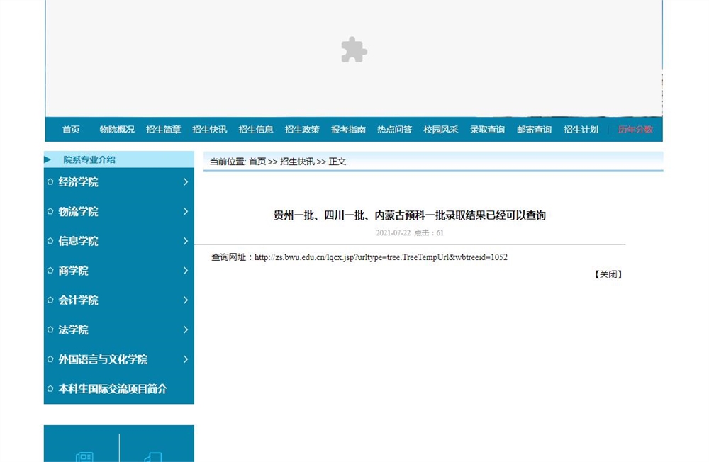Click the 正文 breadcrumb text

point(337,162)
